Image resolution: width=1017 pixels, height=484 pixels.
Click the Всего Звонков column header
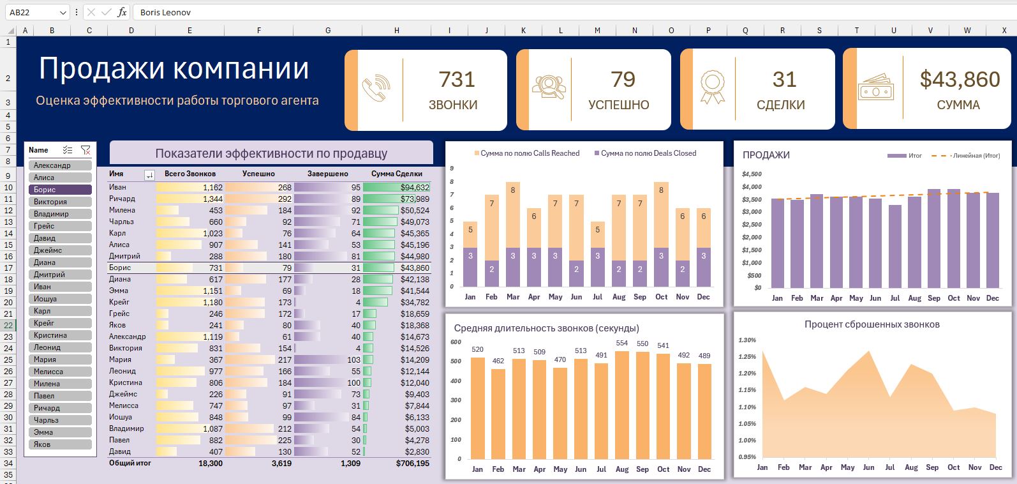tap(190, 174)
